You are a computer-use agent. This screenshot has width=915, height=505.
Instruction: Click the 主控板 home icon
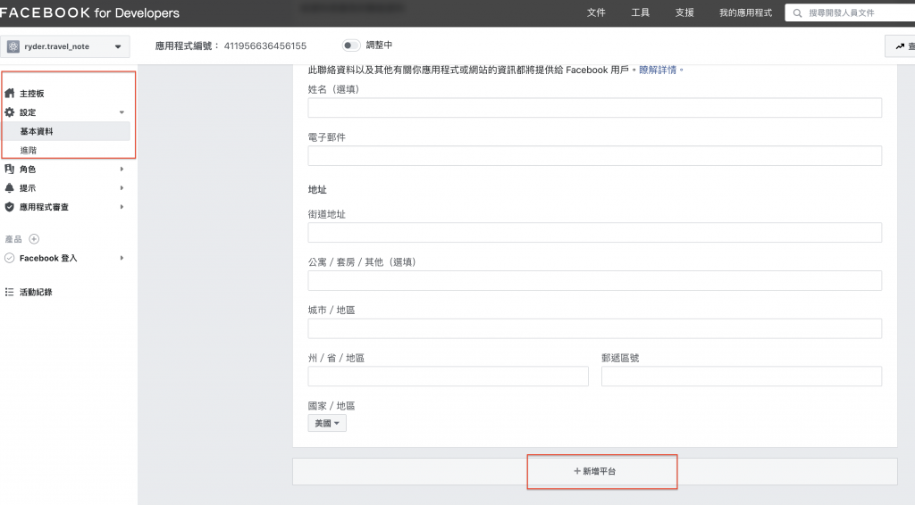pos(9,93)
